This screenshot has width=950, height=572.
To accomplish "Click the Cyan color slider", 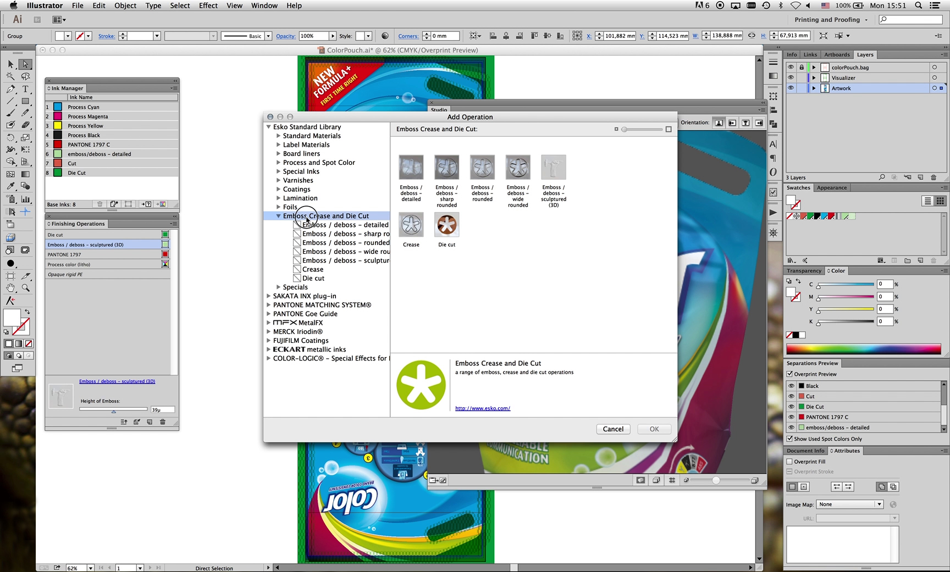I will [x=846, y=285].
